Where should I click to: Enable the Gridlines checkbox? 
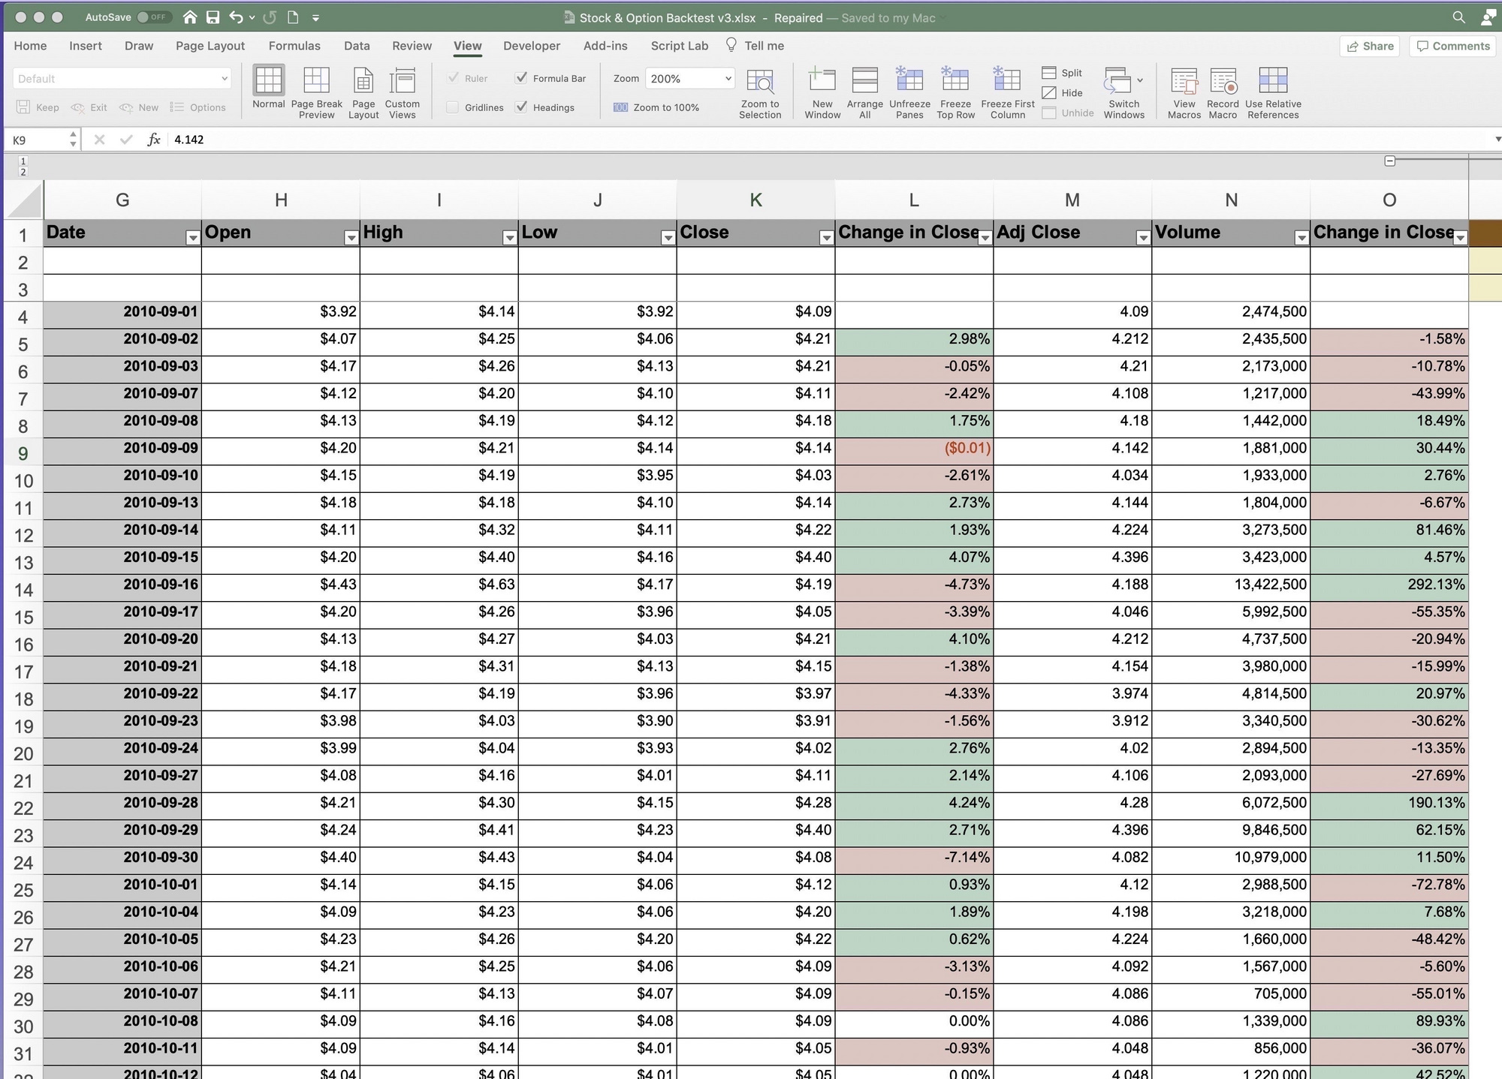[x=453, y=107]
